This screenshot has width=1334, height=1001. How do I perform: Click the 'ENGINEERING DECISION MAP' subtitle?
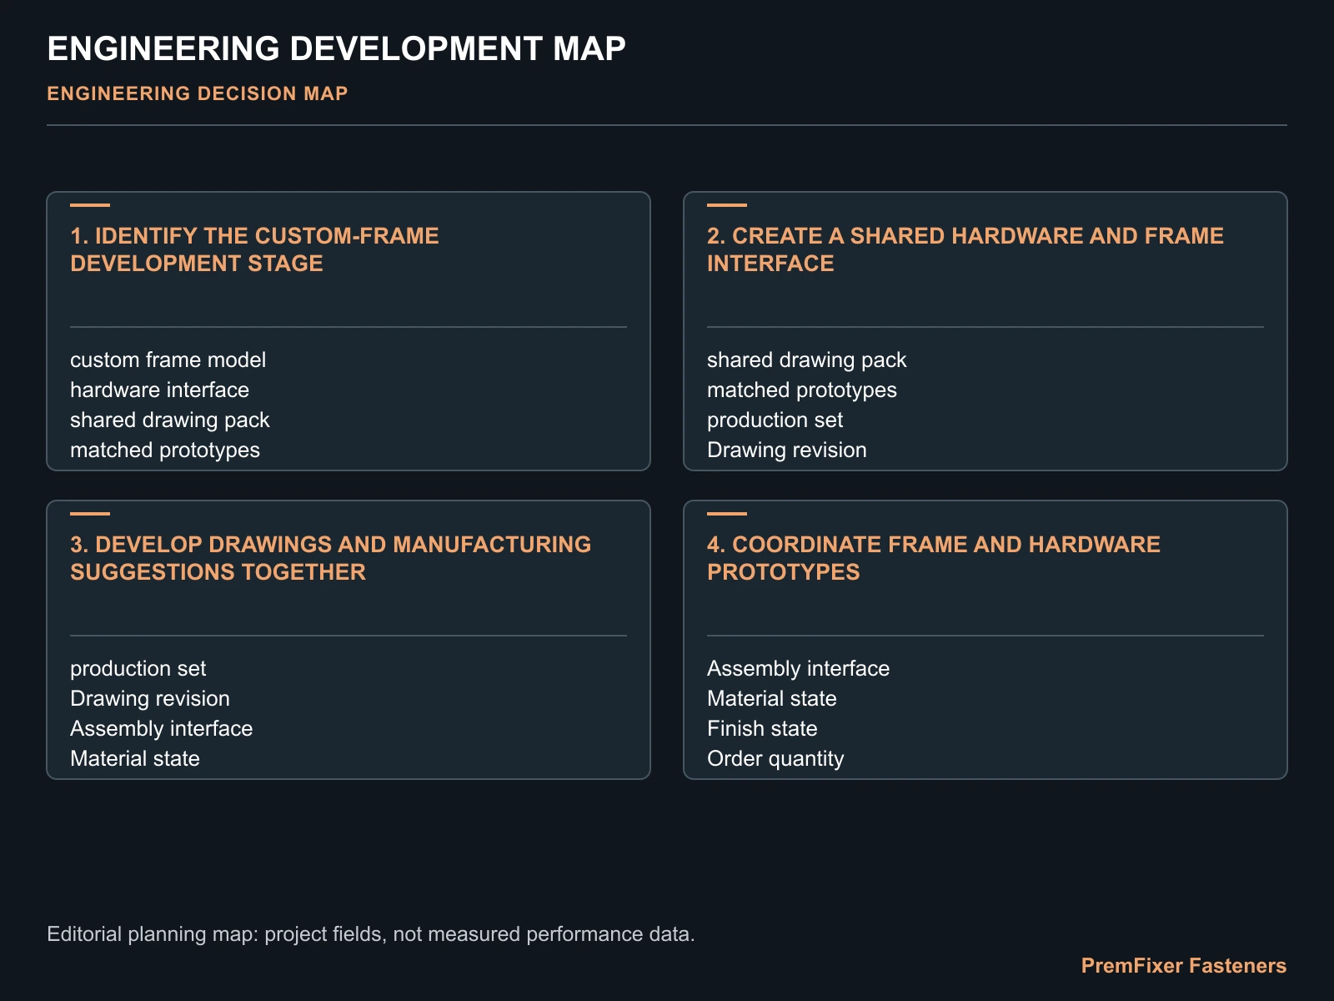pos(198,93)
